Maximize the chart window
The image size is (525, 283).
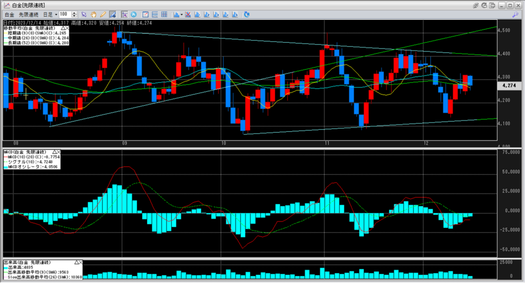tap(510, 5)
